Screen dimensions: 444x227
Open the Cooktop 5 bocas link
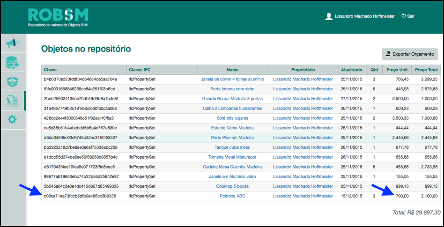(x=232, y=186)
